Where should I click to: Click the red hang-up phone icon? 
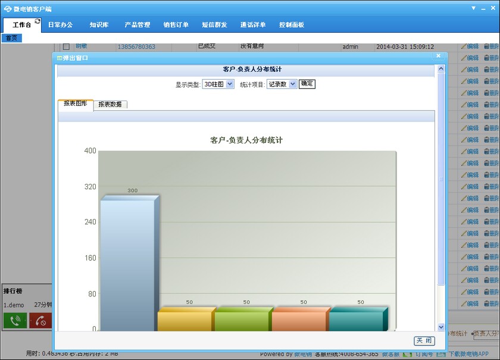(x=40, y=321)
